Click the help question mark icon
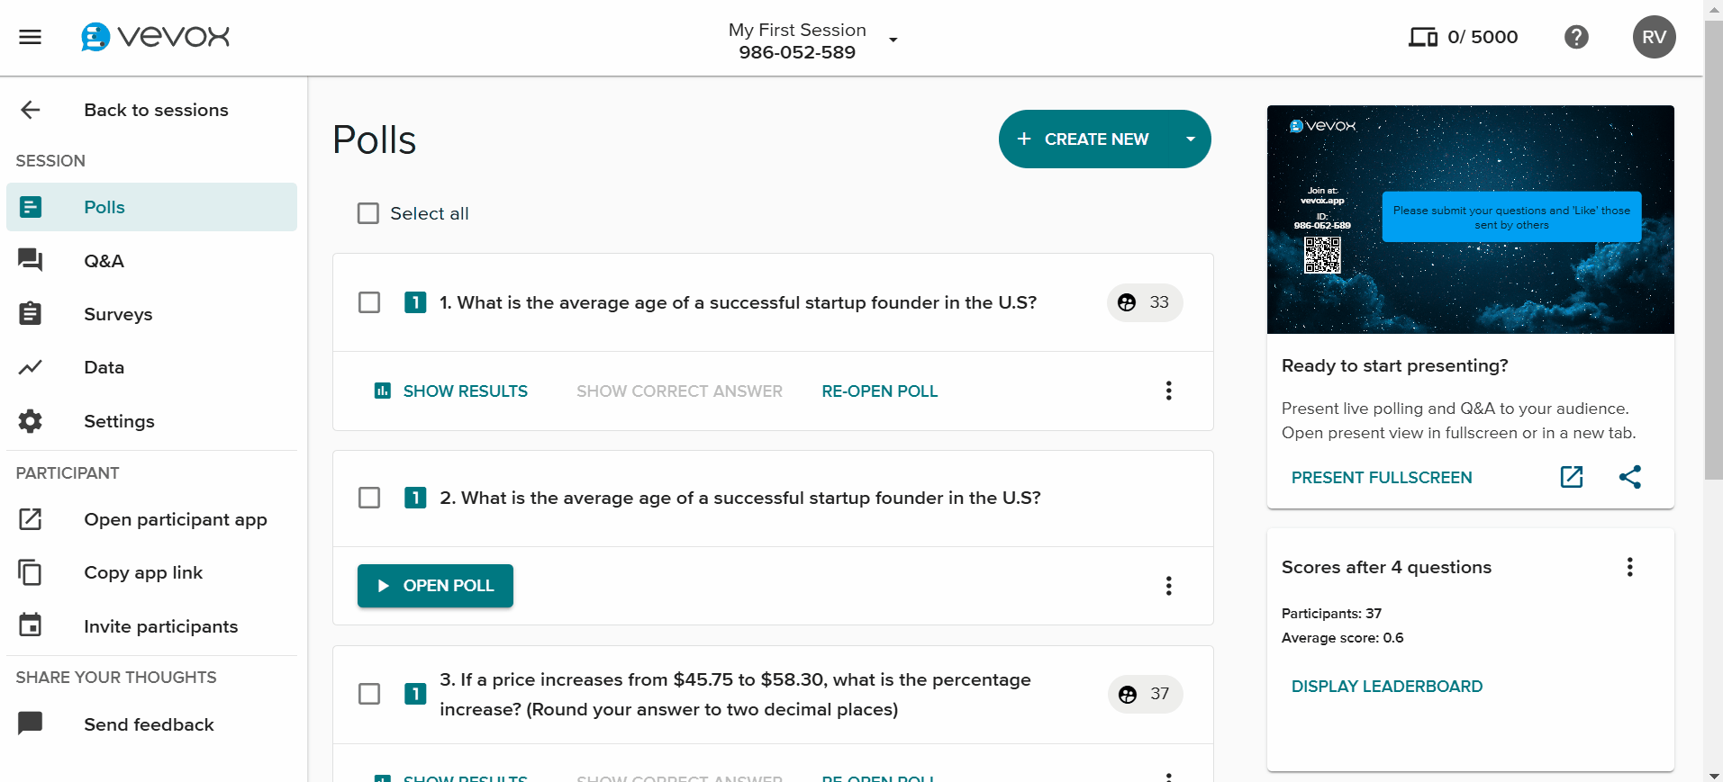The image size is (1723, 782). [x=1576, y=37]
